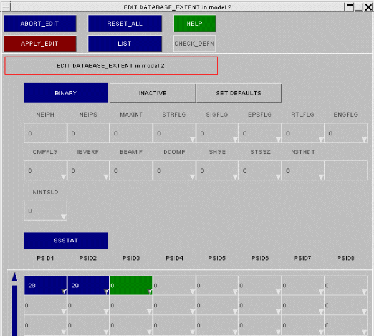Open the NINTSLD dropdown arrow
This screenshot has height=336, width=374.
point(64,217)
